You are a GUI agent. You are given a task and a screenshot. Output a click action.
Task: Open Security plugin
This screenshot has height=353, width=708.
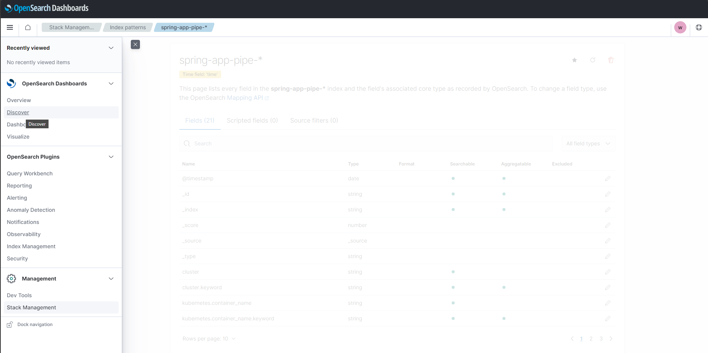click(x=17, y=258)
